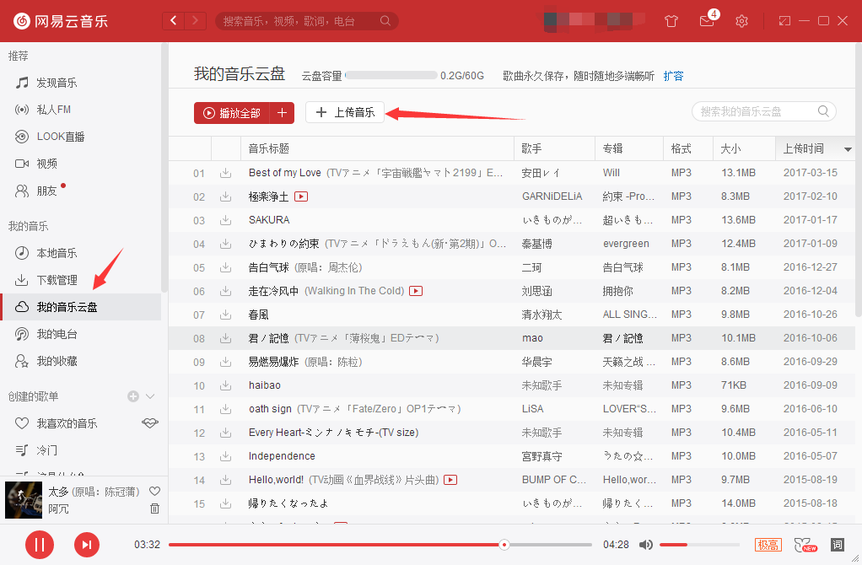Open the skin (T-shirt) icon
The image size is (862, 565).
(x=671, y=21)
